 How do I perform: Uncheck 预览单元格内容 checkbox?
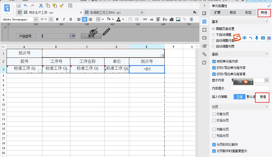click(x=214, y=61)
